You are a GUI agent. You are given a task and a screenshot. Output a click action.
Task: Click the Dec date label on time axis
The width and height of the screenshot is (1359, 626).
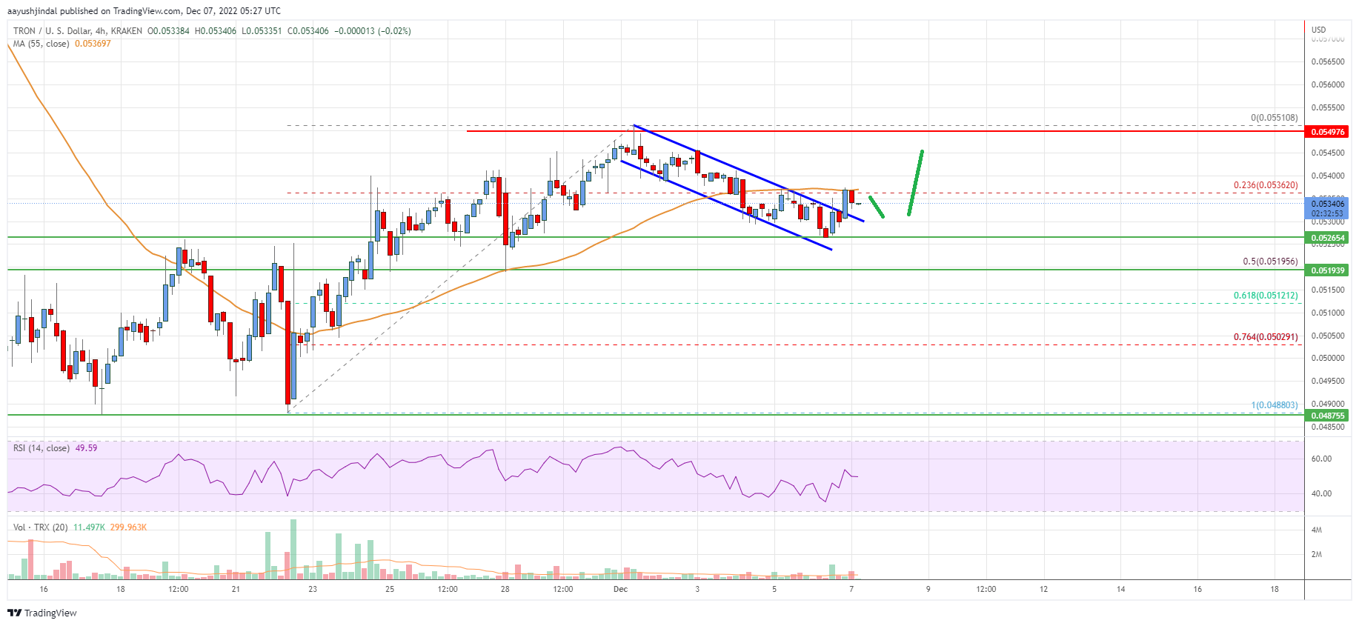point(620,590)
